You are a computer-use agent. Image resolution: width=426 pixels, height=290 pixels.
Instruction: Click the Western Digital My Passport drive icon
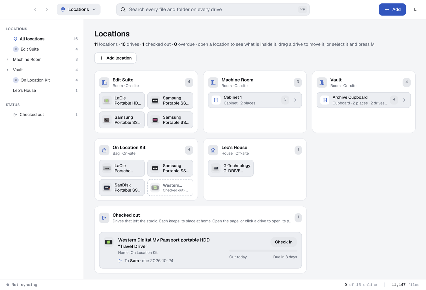click(109, 242)
